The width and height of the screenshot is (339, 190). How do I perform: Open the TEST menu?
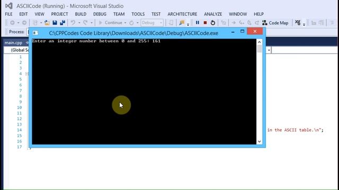[156, 14]
